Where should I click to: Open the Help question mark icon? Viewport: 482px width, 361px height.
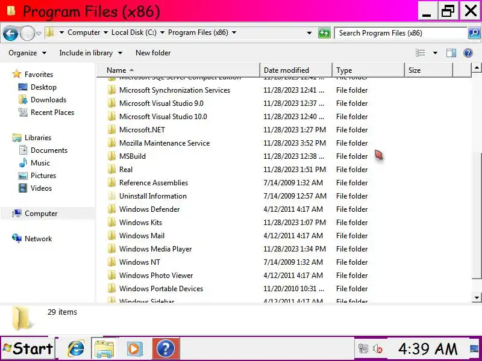coord(468,53)
